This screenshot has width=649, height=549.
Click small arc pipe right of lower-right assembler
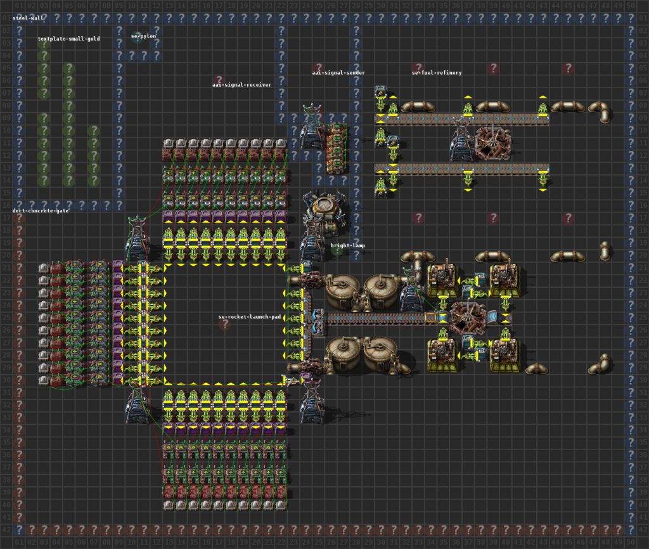pyautogui.click(x=537, y=368)
